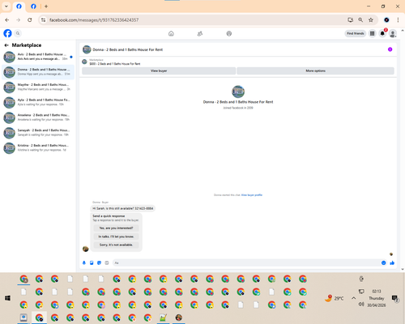Reload the Facebook page

30,20
